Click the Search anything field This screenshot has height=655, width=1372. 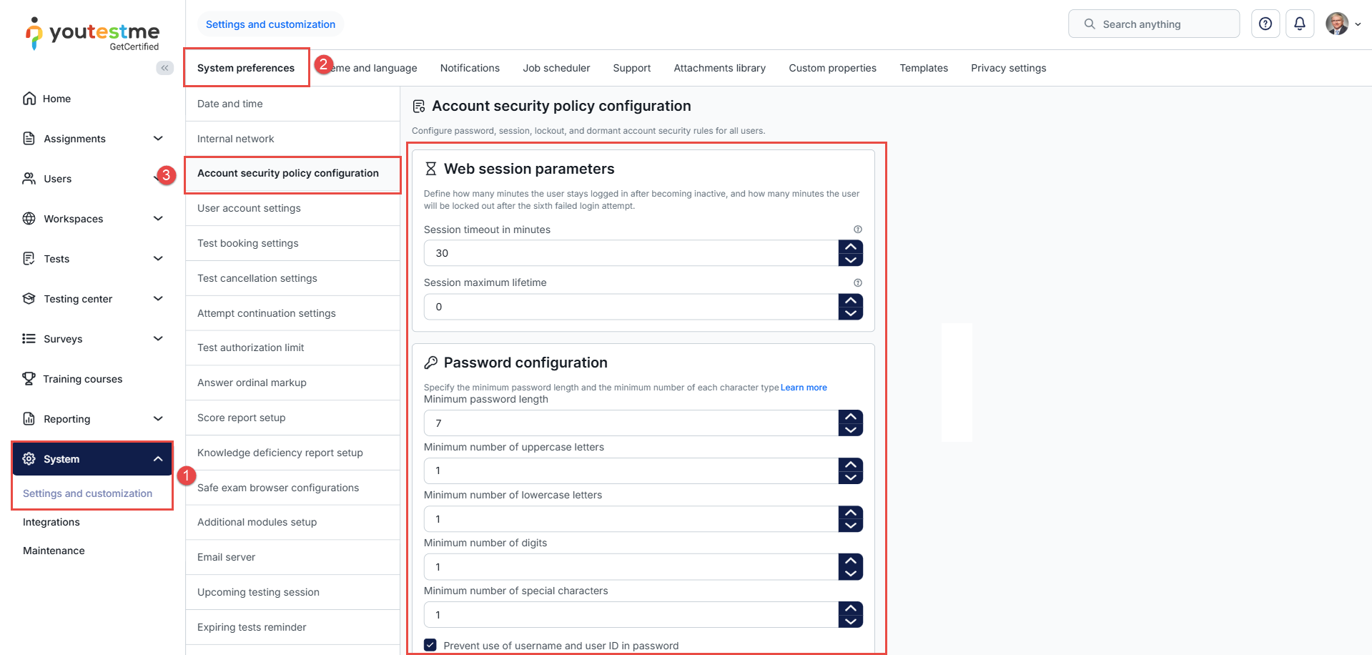[x=1153, y=24]
